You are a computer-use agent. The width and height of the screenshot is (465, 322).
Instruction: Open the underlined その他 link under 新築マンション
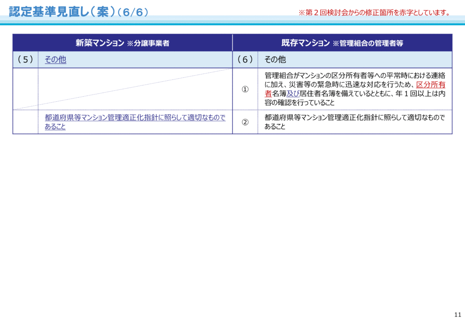click(x=55, y=59)
